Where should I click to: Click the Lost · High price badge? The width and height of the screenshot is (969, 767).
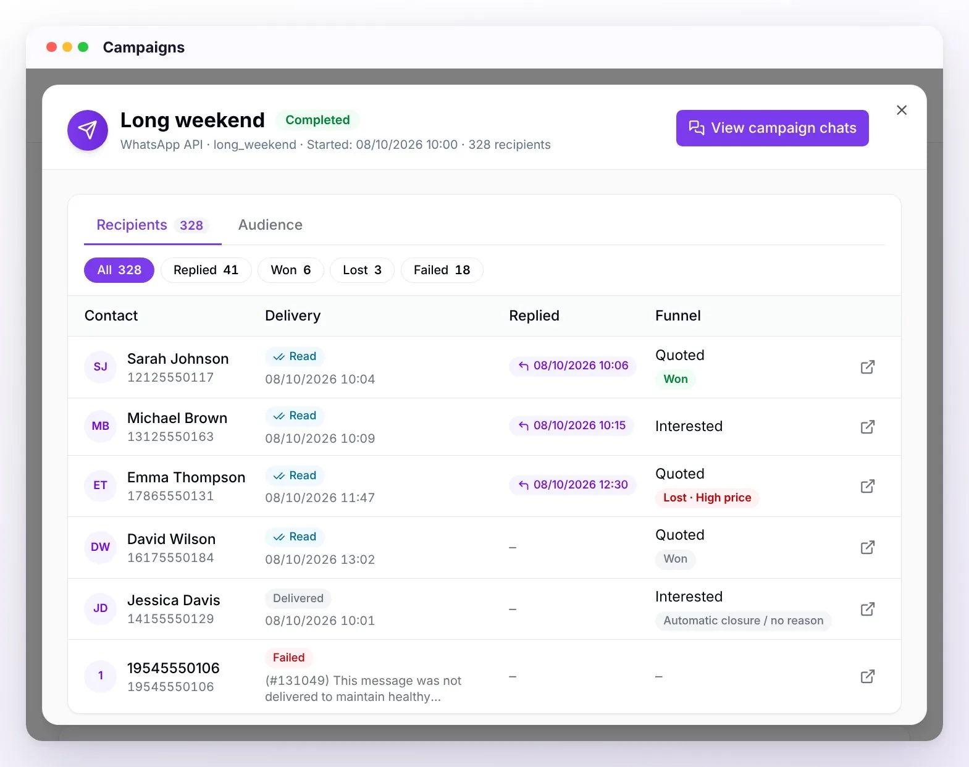point(707,498)
